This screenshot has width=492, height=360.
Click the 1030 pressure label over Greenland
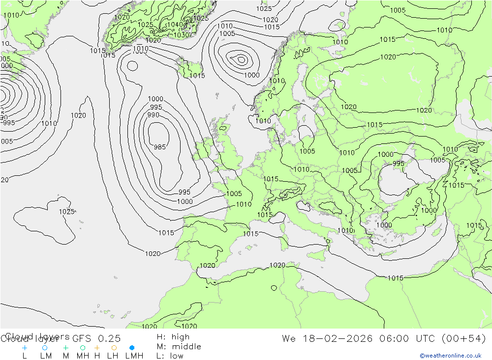181,35
